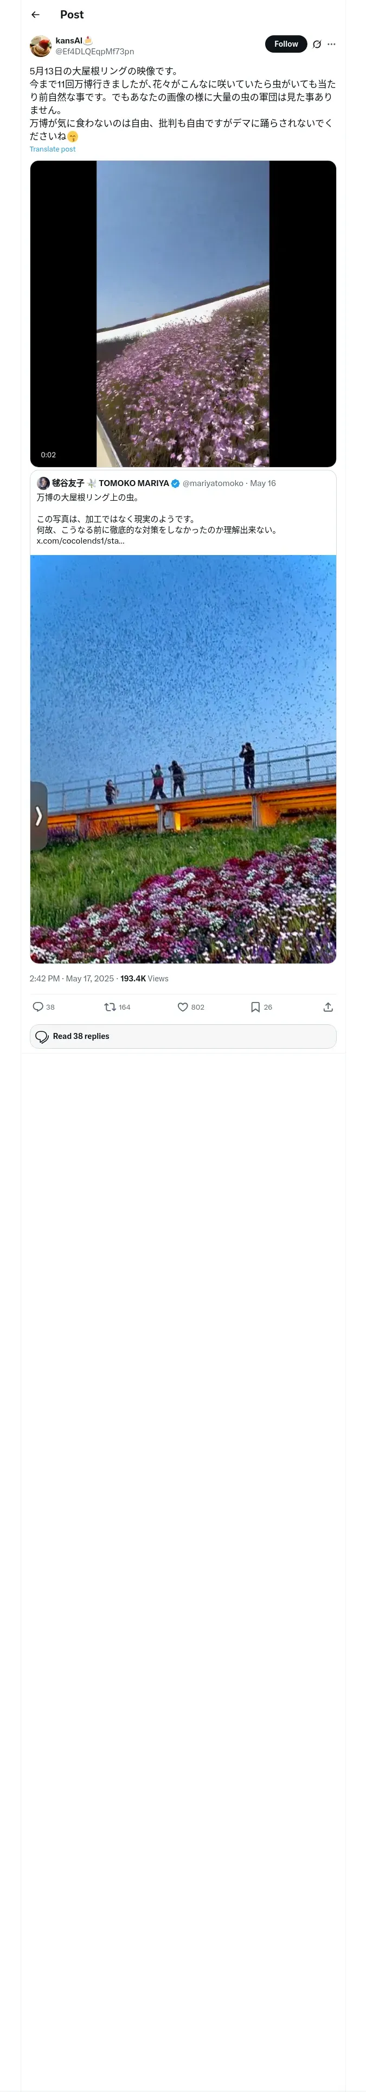Click the arrow on the quoted image's left edge

(38, 816)
